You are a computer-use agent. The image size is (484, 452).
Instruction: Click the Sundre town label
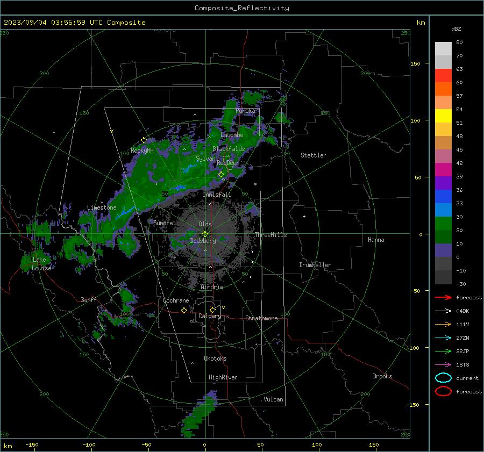coord(163,223)
